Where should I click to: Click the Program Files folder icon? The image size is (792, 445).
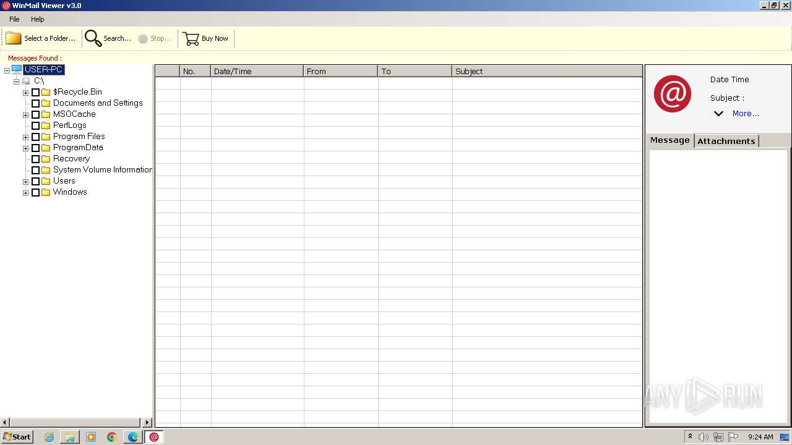pyautogui.click(x=46, y=137)
